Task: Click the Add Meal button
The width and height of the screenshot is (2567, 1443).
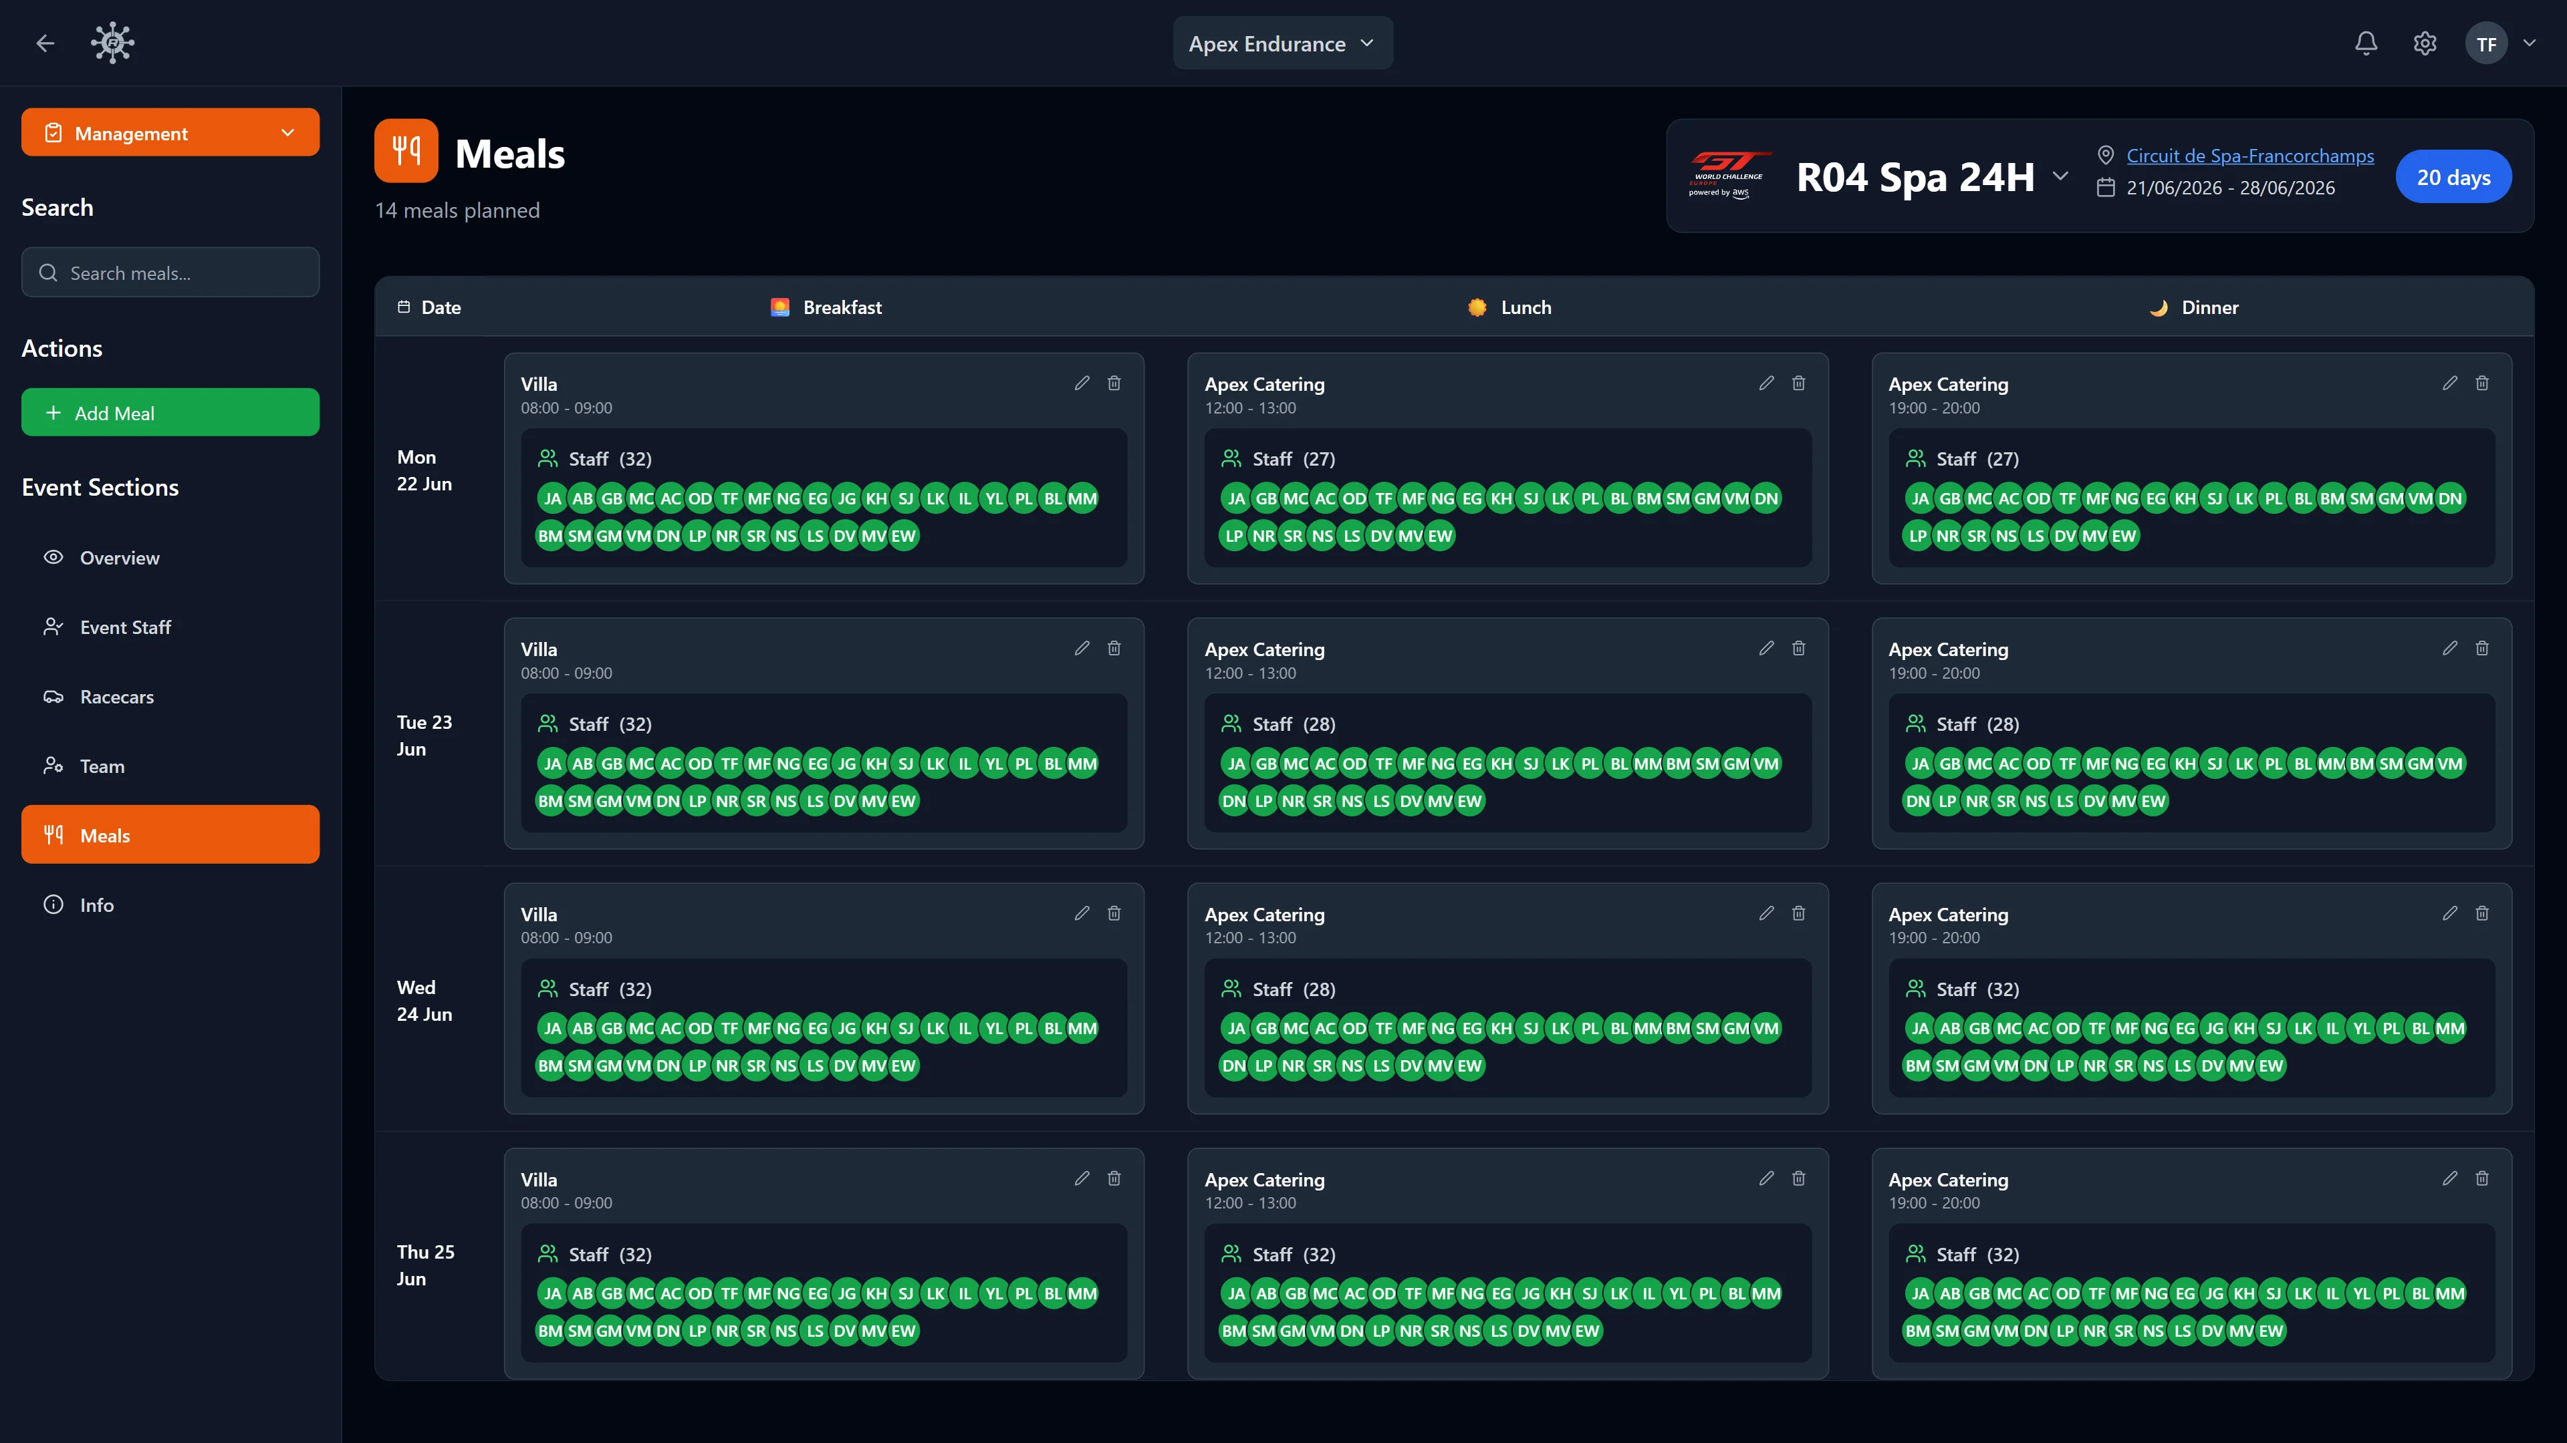Action: (170, 412)
